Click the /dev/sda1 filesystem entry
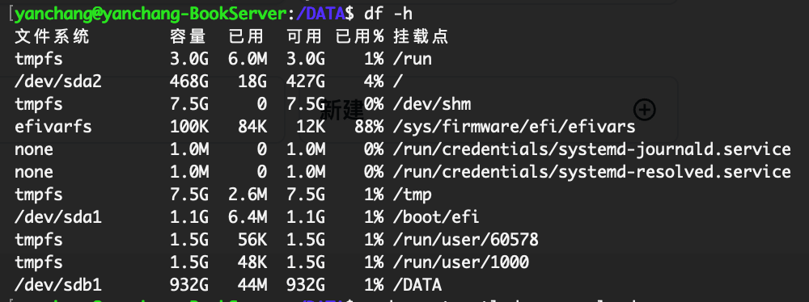This screenshot has width=809, height=302. [57, 217]
